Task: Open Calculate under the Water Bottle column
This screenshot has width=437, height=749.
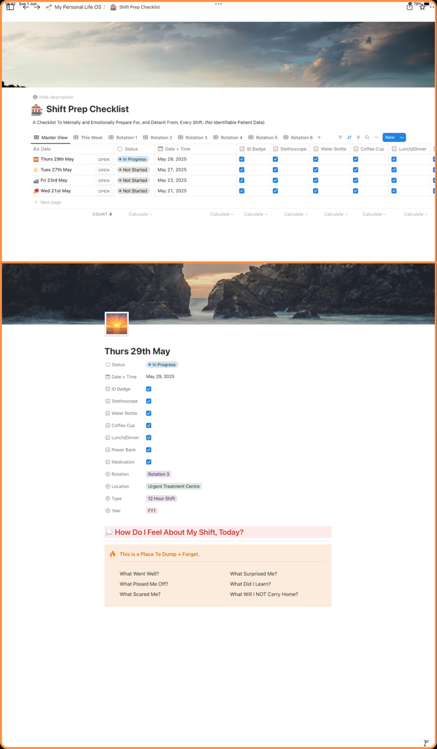Action: [336, 214]
